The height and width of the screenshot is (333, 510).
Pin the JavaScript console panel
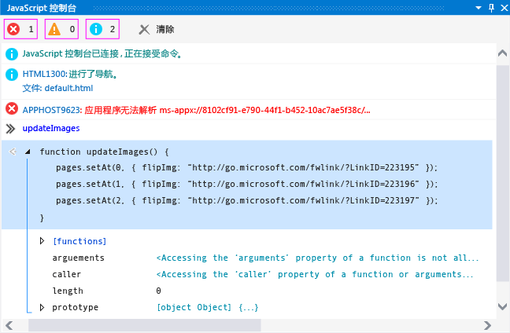point(491,8)
